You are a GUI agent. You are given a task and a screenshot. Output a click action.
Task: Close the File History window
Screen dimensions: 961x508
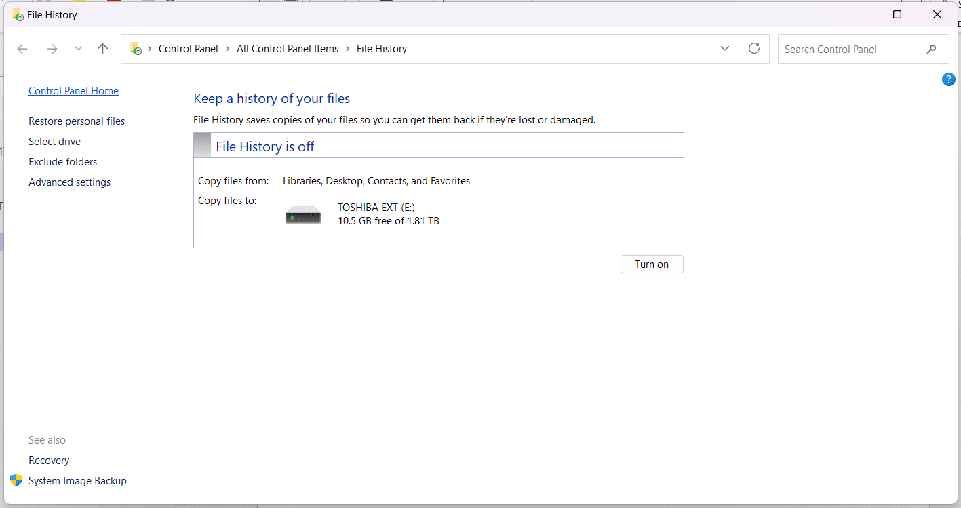(937, 14)
